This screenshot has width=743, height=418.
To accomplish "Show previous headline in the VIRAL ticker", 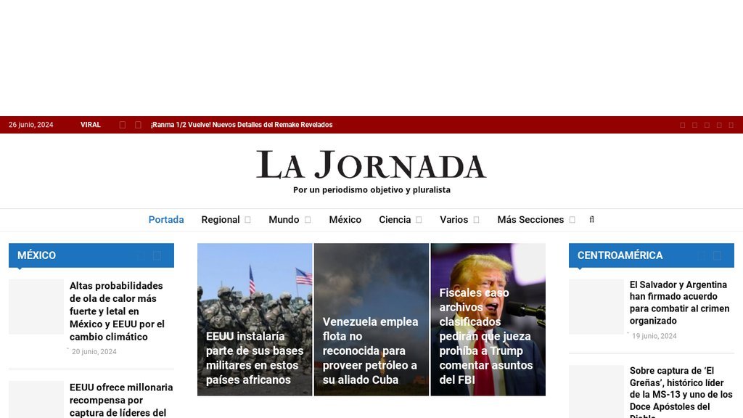I will click(x=122, y=125).
